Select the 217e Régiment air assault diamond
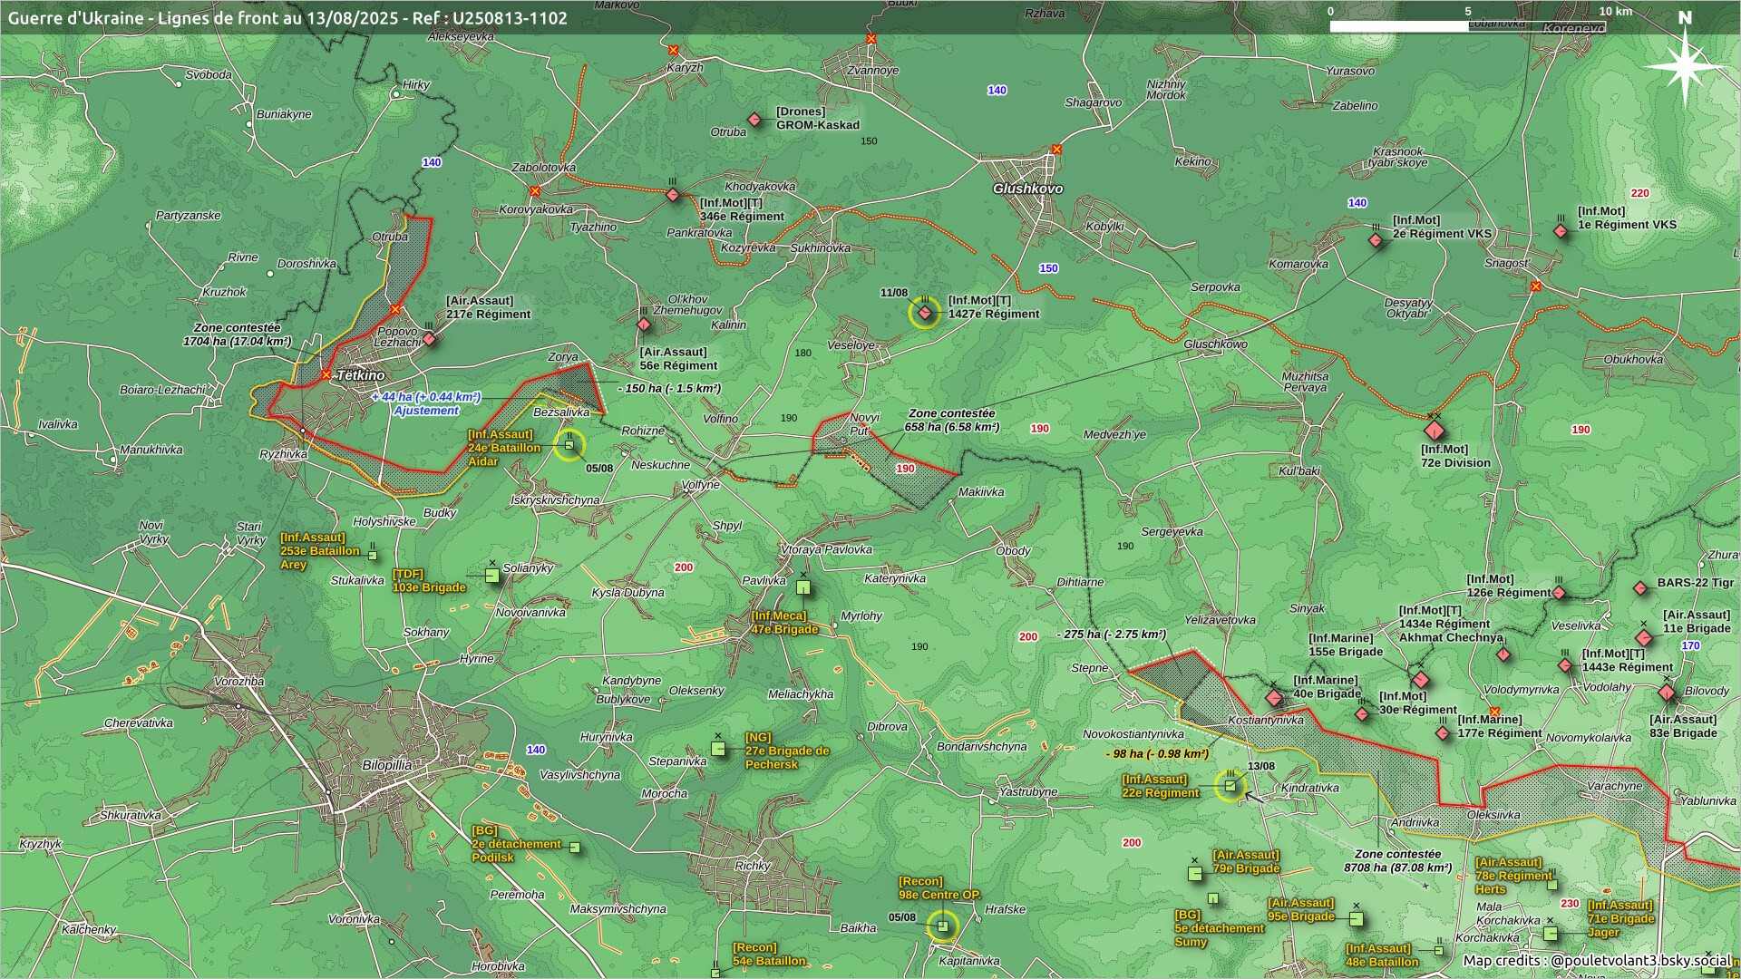The image size is (1741, 979). 429,339
